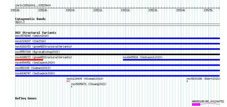227x107 pixels.
Task: Select the blue bar under nsv6436747
Action: pyautogui.click(x=117, y=76)
